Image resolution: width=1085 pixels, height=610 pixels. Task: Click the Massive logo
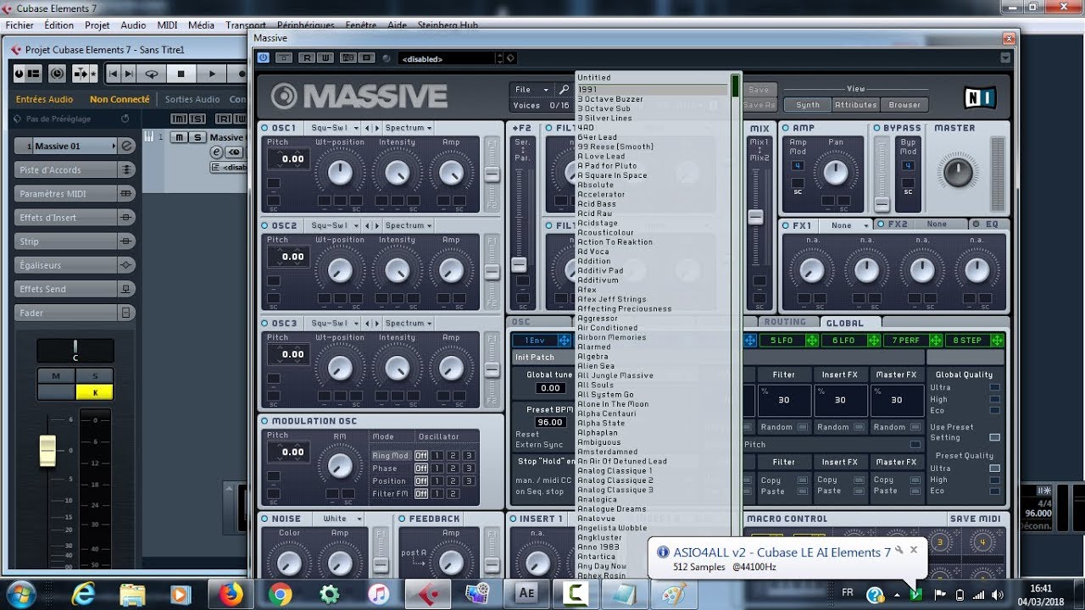[x=359, y=97]
